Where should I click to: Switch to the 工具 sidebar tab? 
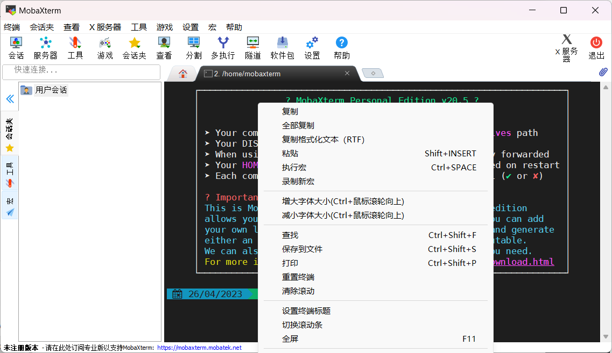click(x=10, y=174)
